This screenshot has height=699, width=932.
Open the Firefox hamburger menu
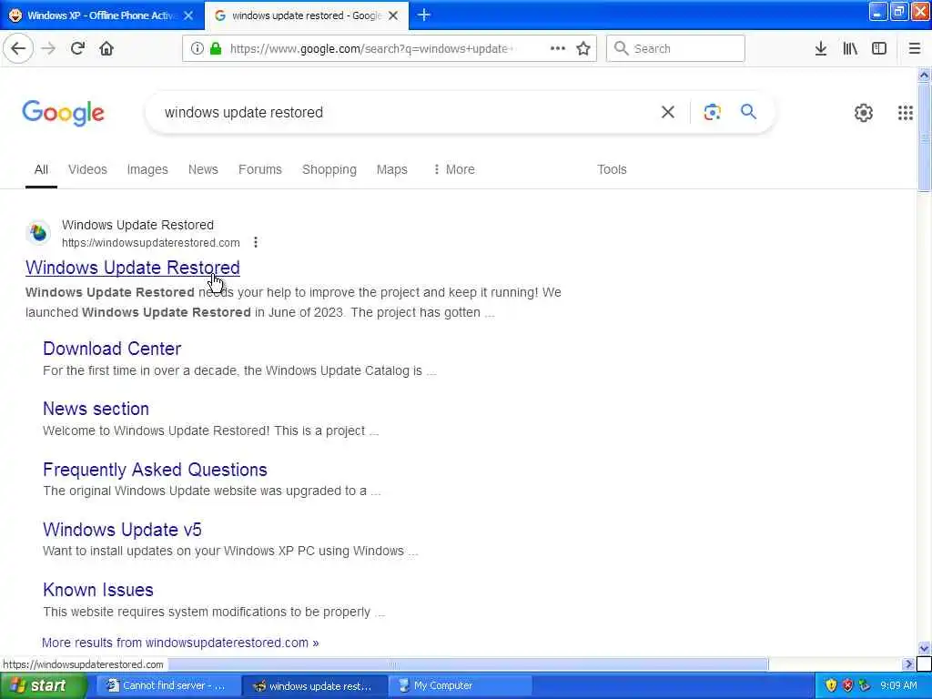coord(915,49)
